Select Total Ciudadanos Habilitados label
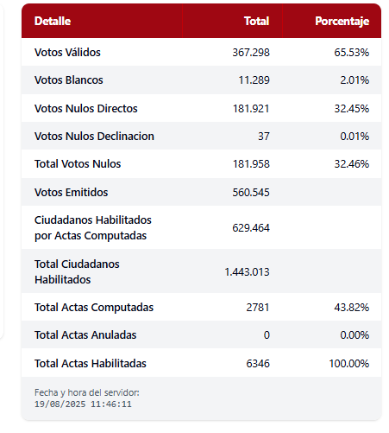Viewport: 389px width, 433px height. 77,271
